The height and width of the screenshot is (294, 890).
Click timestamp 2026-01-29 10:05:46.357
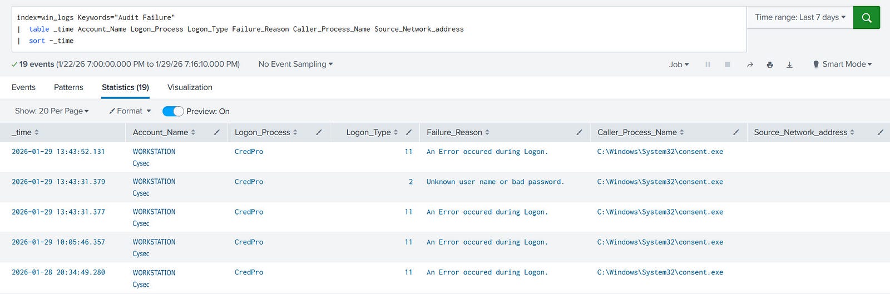point(58,242)
